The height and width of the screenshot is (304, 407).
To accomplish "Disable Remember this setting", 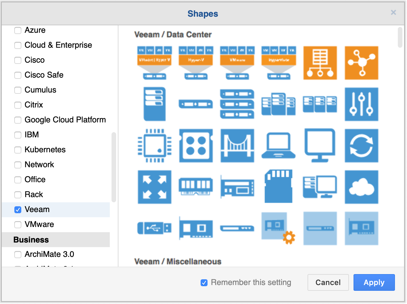I will point(204,283).
